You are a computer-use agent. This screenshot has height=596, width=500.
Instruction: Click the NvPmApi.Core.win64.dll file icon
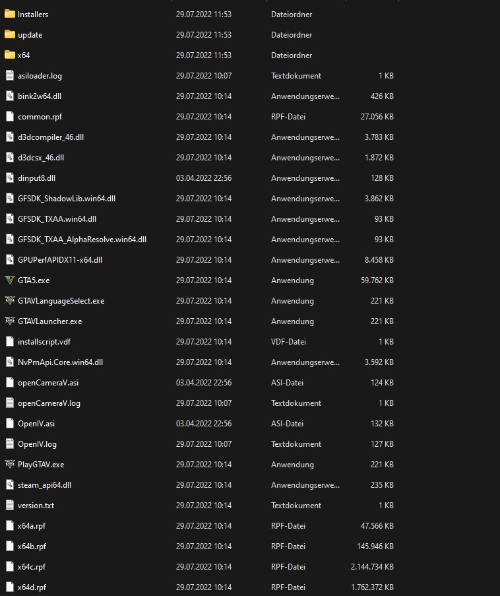[x=10, y=362]
